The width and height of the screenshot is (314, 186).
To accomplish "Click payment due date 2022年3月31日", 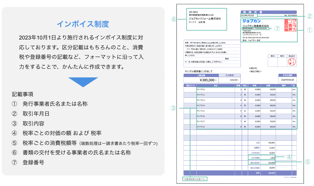I will coord(287,80).
